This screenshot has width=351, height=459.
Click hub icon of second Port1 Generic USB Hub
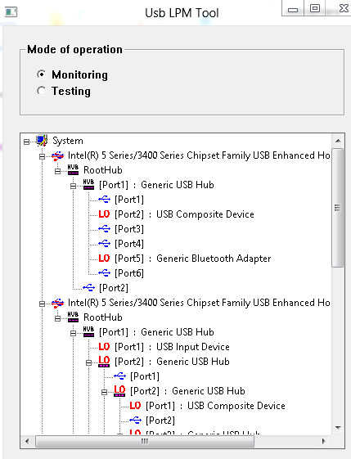click(x=88, y=331)
